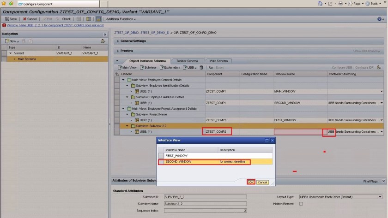Open the Additional Functions menu
This screenshot has width=388, height=218.
tap(121, 19)
